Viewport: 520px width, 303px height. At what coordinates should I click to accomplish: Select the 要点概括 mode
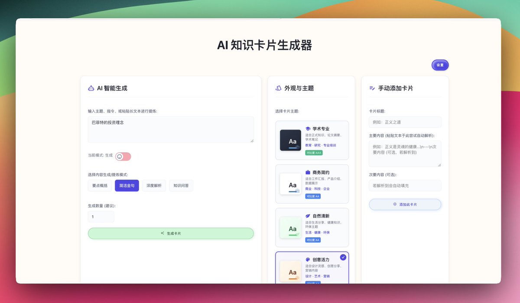click(100, 186)
